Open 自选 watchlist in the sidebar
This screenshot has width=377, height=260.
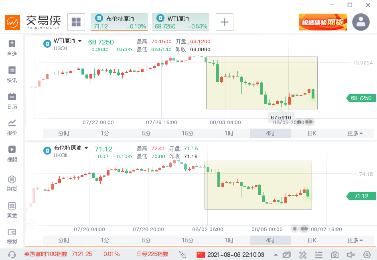coord(12,48)
